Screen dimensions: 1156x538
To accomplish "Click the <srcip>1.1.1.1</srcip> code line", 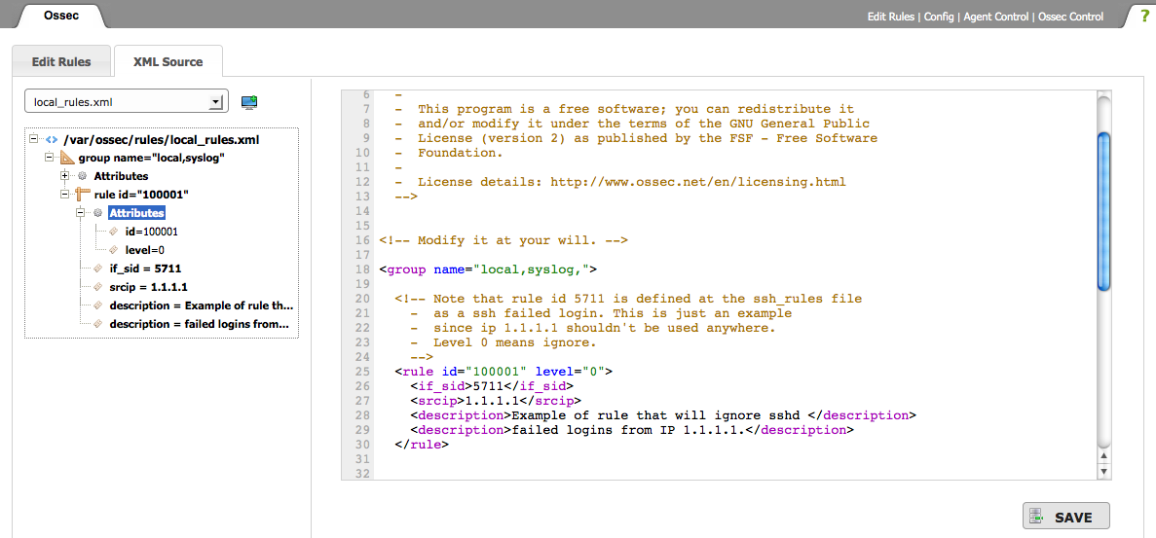I will (x=496, y=401).
